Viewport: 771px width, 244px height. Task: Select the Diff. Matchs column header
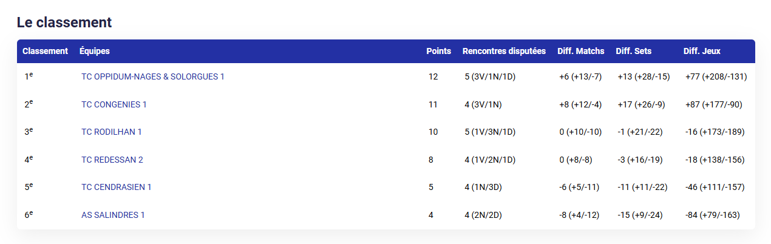(581, 51)
